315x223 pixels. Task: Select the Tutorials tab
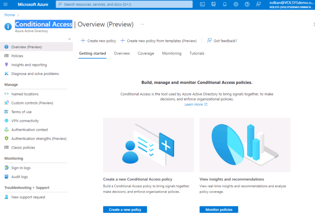click(x=197, y=53)
